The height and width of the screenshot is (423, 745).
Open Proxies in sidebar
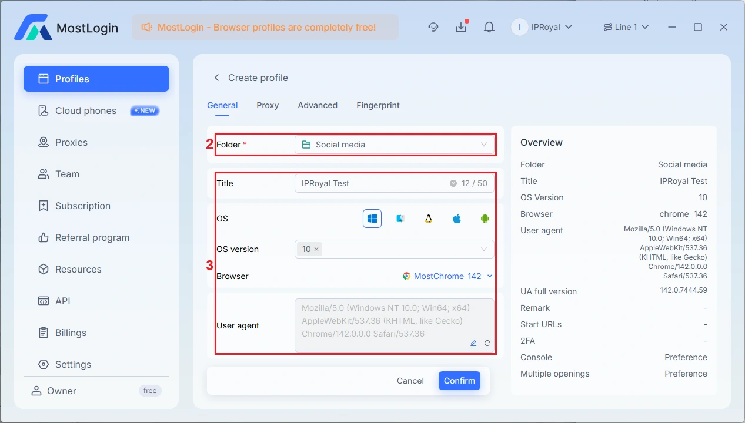click(x=96, y=142)
